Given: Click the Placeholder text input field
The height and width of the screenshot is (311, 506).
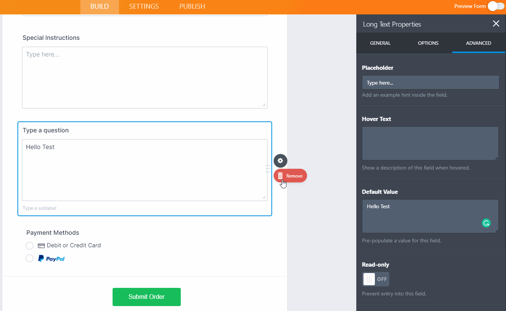Looking at the screenshot, I should coord(431,82).
